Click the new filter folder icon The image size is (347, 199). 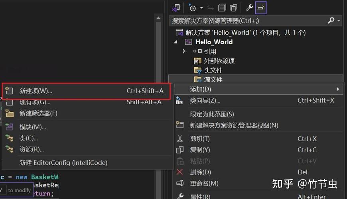(x=9, y=113)
